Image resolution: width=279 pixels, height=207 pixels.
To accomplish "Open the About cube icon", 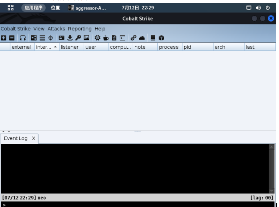I will tap(161, 38).
